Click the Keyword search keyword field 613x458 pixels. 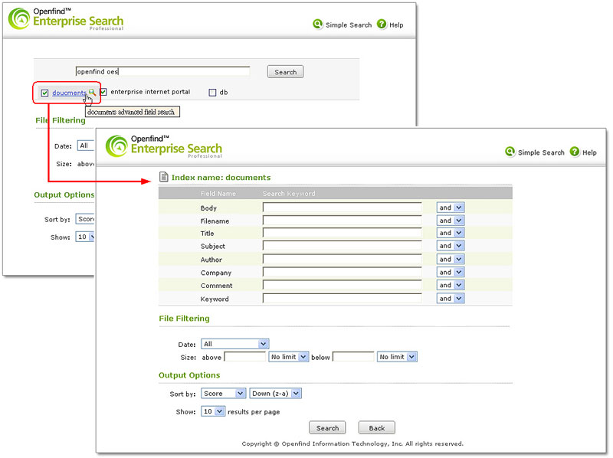[x=342, y=299]
